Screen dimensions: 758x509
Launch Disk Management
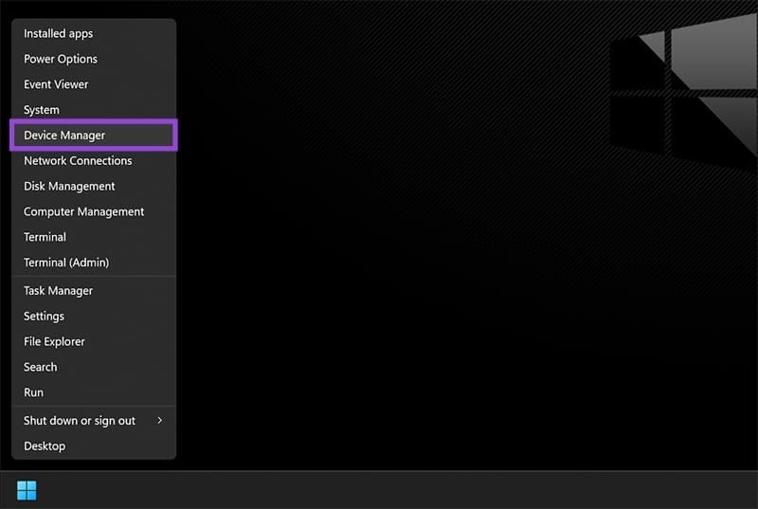point(69,187)
